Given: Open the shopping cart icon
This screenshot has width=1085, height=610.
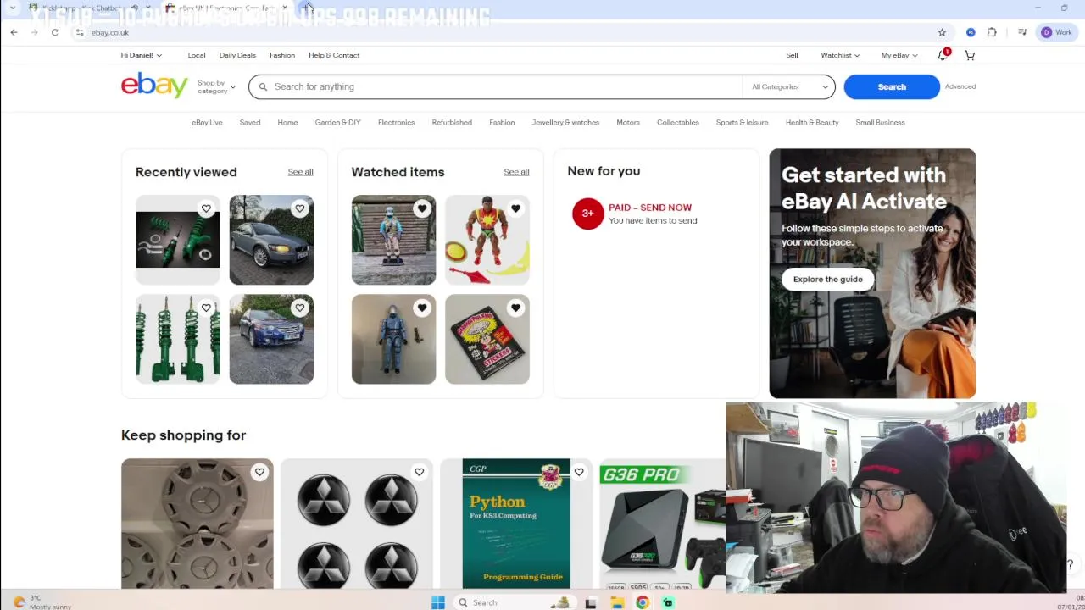Looking at the screenshot, I should 970,55.
